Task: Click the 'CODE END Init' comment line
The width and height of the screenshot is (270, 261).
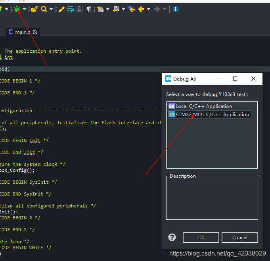Action: [x=21, y=152]
